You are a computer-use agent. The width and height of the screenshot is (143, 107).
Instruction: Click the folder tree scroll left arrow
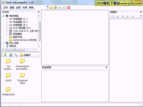click(x=3, y=49)
